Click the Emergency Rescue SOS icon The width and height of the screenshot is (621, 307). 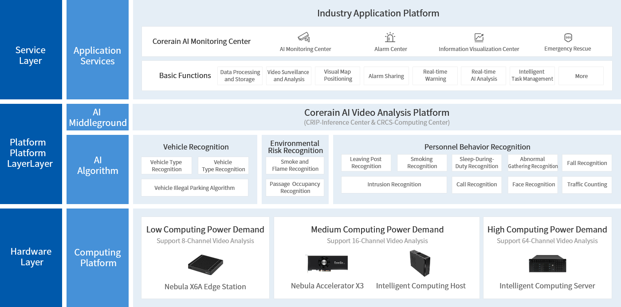(x=568, y=37)
